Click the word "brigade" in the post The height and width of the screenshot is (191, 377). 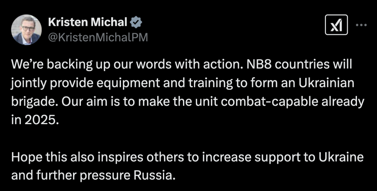[33, 102]
